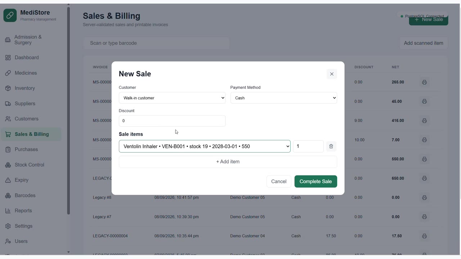Click the Expiry warning triangle icon
This screenshot has width=461, height=259.
tap(8, 180)
